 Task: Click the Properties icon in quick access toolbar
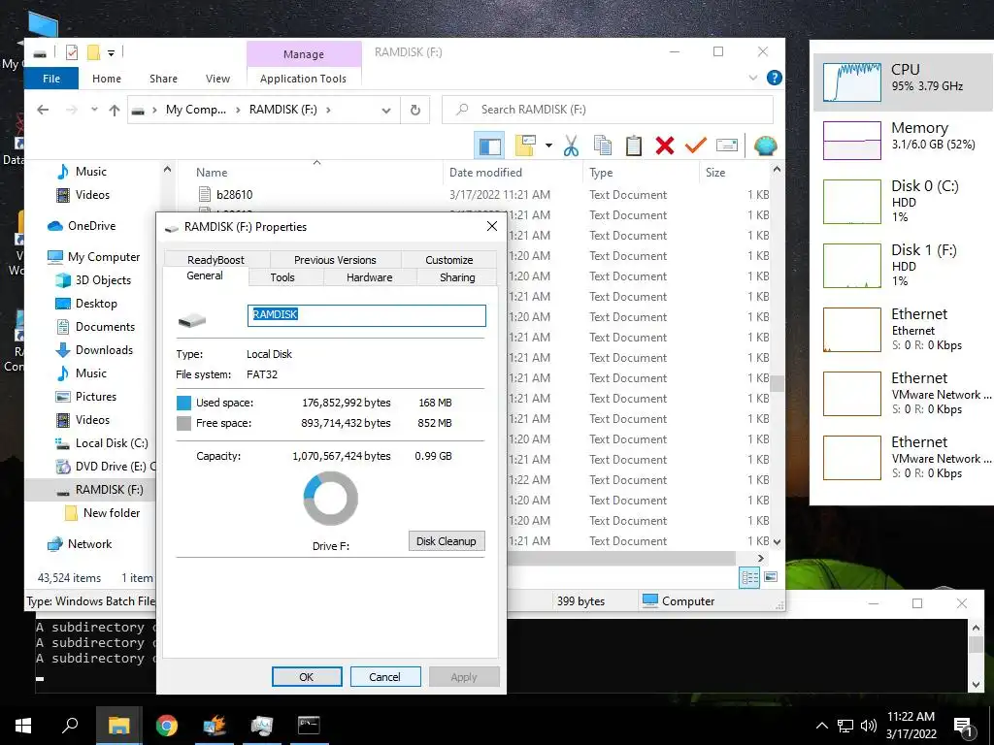pyautogui.click(x=72, y=52)
